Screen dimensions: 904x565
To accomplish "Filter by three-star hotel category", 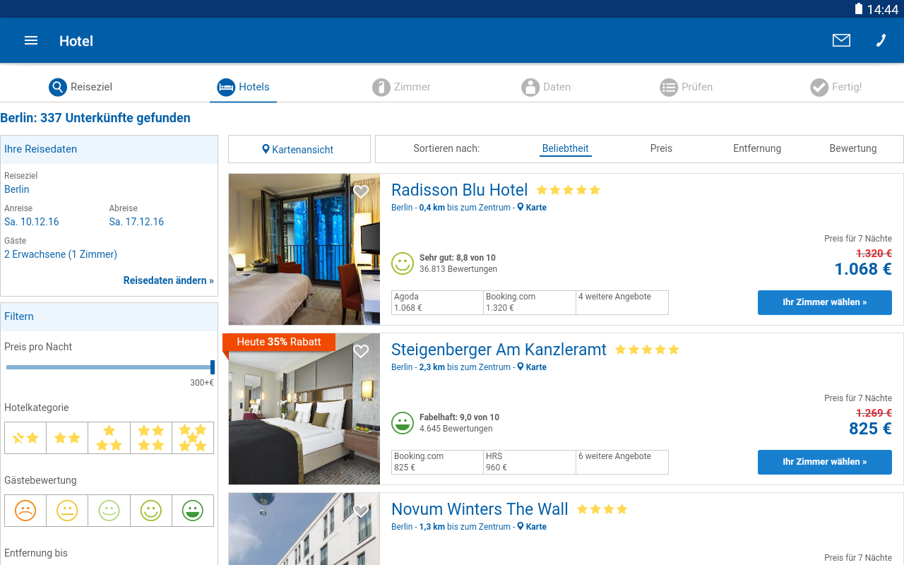I will 109,438.
